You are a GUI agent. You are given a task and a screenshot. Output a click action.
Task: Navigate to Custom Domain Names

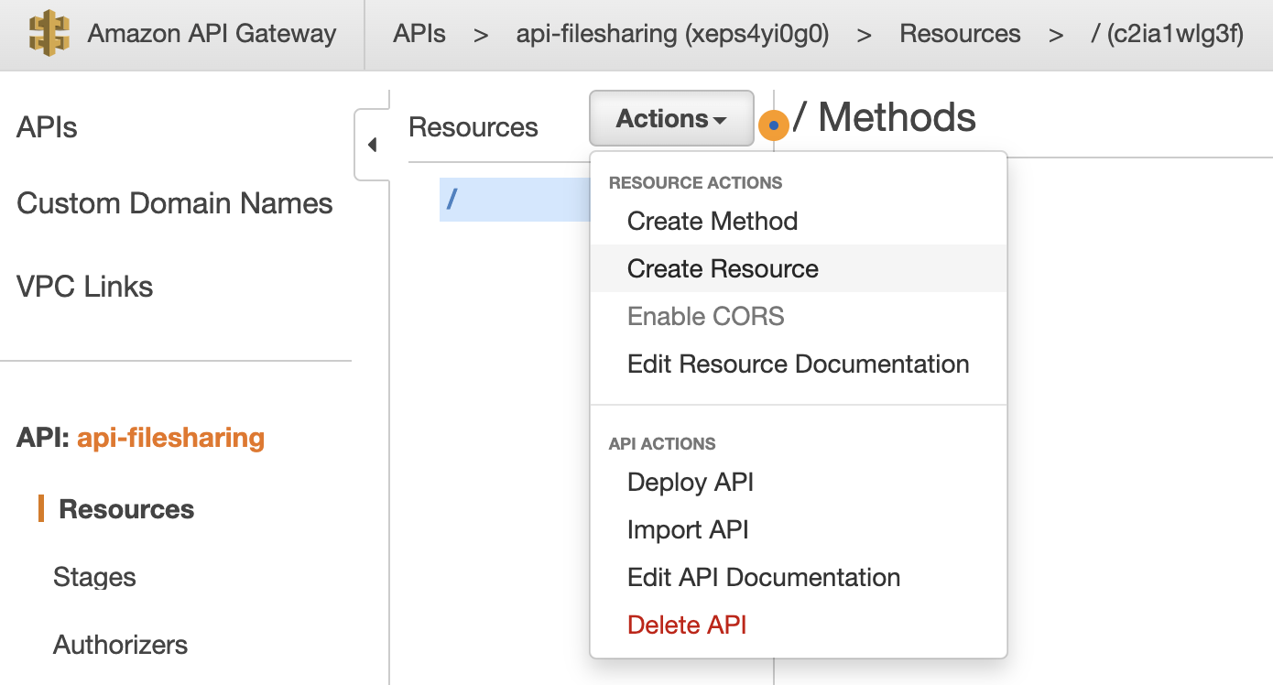[174, 203]
